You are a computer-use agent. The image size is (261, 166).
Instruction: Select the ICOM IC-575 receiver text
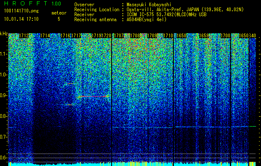point(166,15)
